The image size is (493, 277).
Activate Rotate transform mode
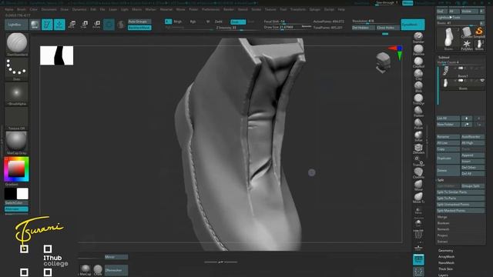96,25
